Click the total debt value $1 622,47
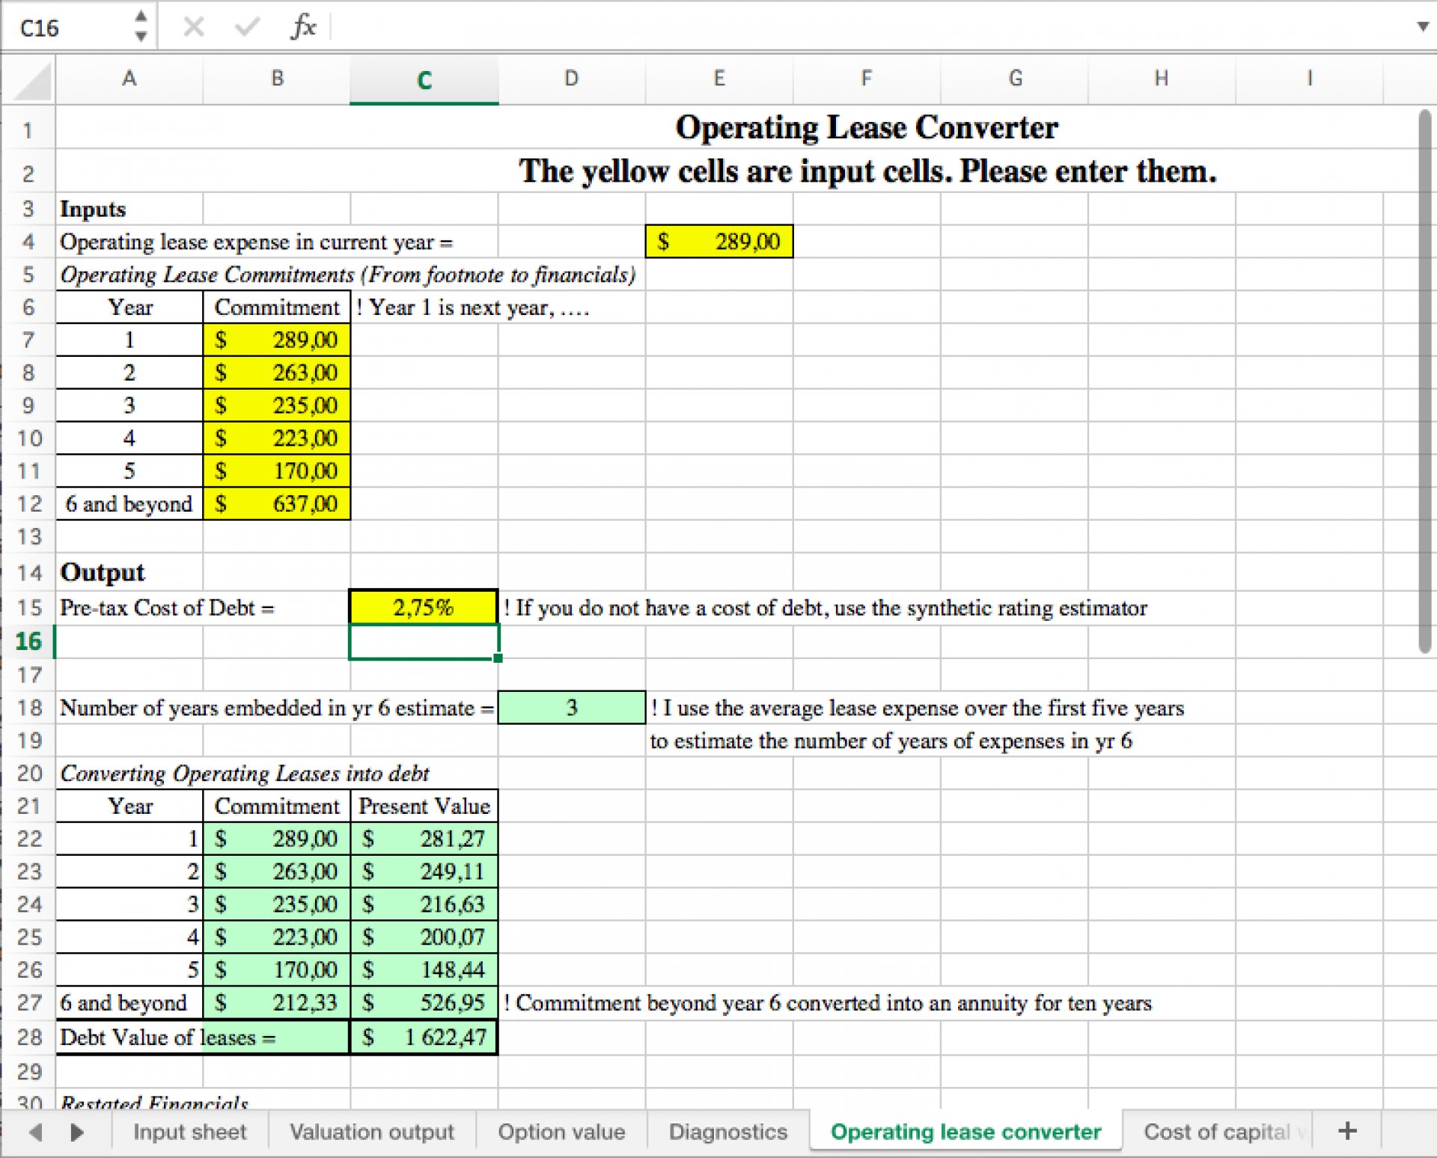 point(424,1037)
